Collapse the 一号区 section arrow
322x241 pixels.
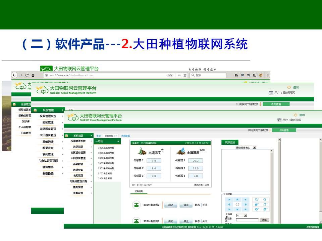click(118, 141)
